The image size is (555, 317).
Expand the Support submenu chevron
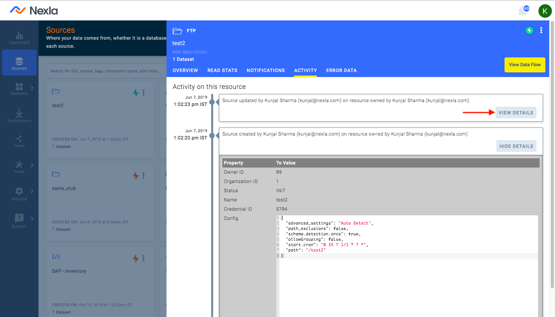coord(32,219)
